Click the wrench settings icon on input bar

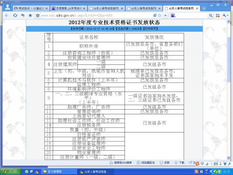[x=229, y=164]
